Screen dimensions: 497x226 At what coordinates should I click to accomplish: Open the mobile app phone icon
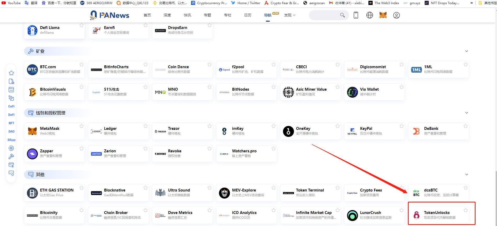click(x=356, y=15)
